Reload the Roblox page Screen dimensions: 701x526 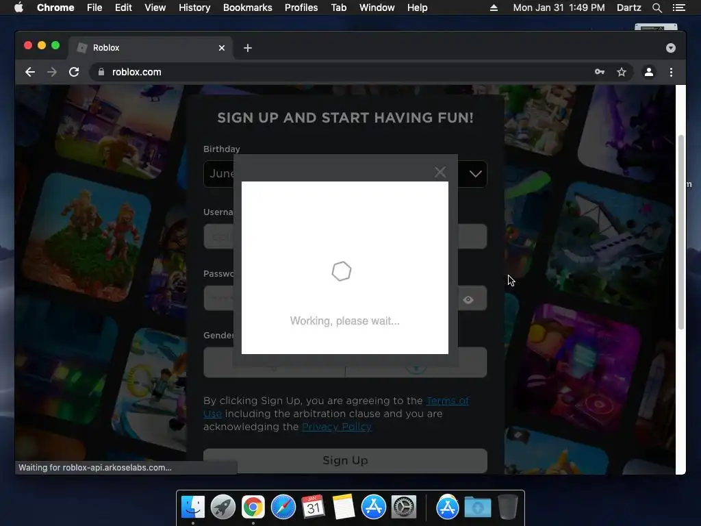(74, 72)
